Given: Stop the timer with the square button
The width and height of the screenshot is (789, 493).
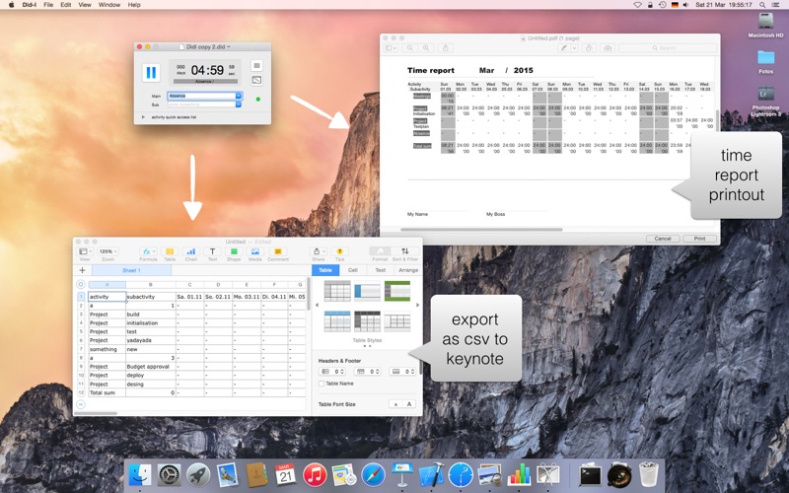Looking at the screenshot, I should 256,66.
